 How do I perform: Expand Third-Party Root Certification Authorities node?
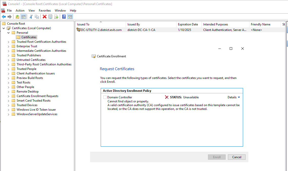(x=8, y=65)
